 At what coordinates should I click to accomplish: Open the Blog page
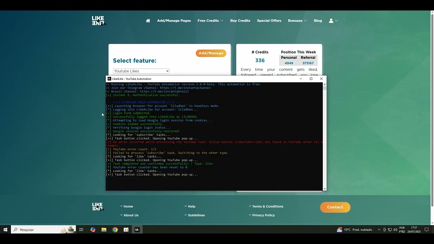318,21
